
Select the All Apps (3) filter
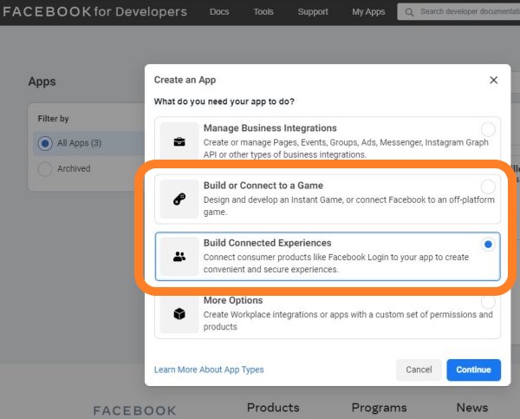[x=46, y=143]
